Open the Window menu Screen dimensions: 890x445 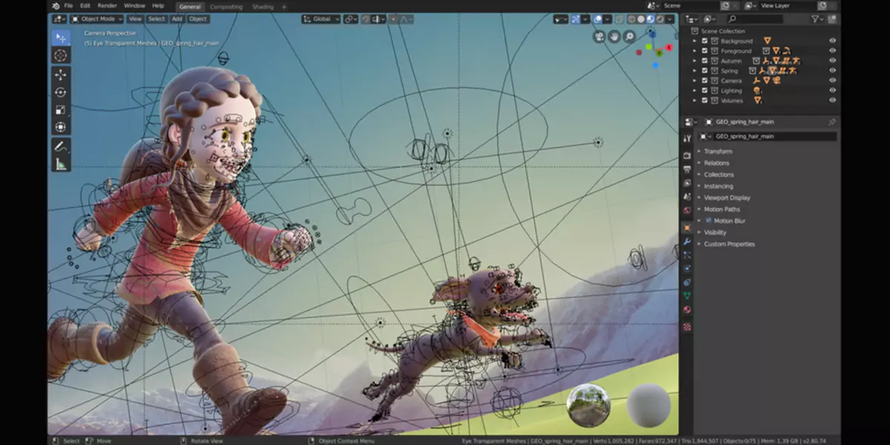click(134, 6)
